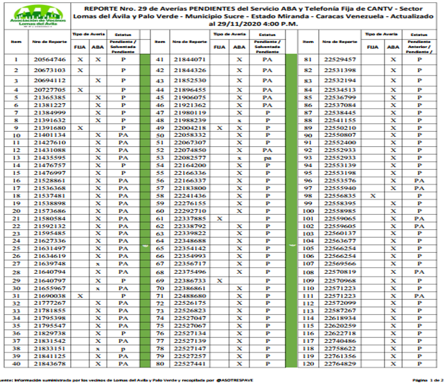Image resolution: width=448 pixels, height=384 pixels.
Task: Select report number 22622718
Action: pyautogui.click(x=340, y=333)
